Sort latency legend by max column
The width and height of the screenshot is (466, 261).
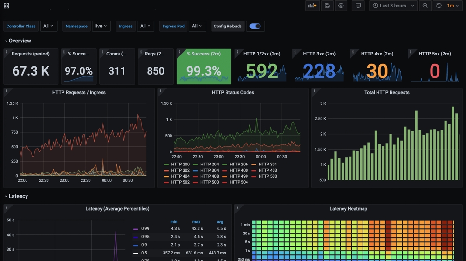[x=196, y=222]
